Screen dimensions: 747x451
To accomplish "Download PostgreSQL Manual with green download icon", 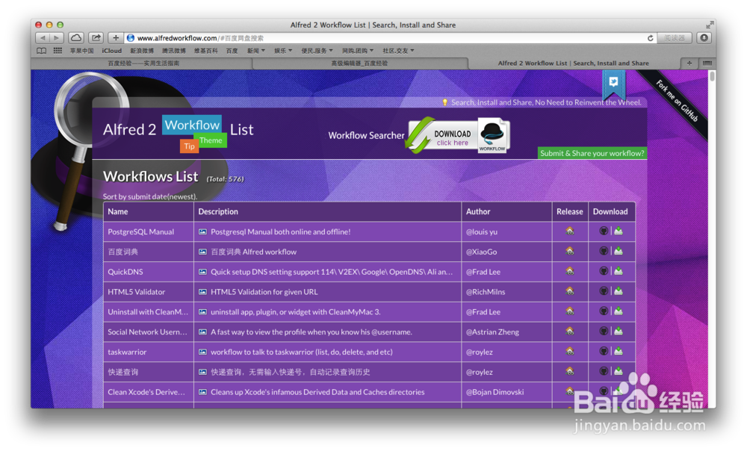I will point(619,231).
